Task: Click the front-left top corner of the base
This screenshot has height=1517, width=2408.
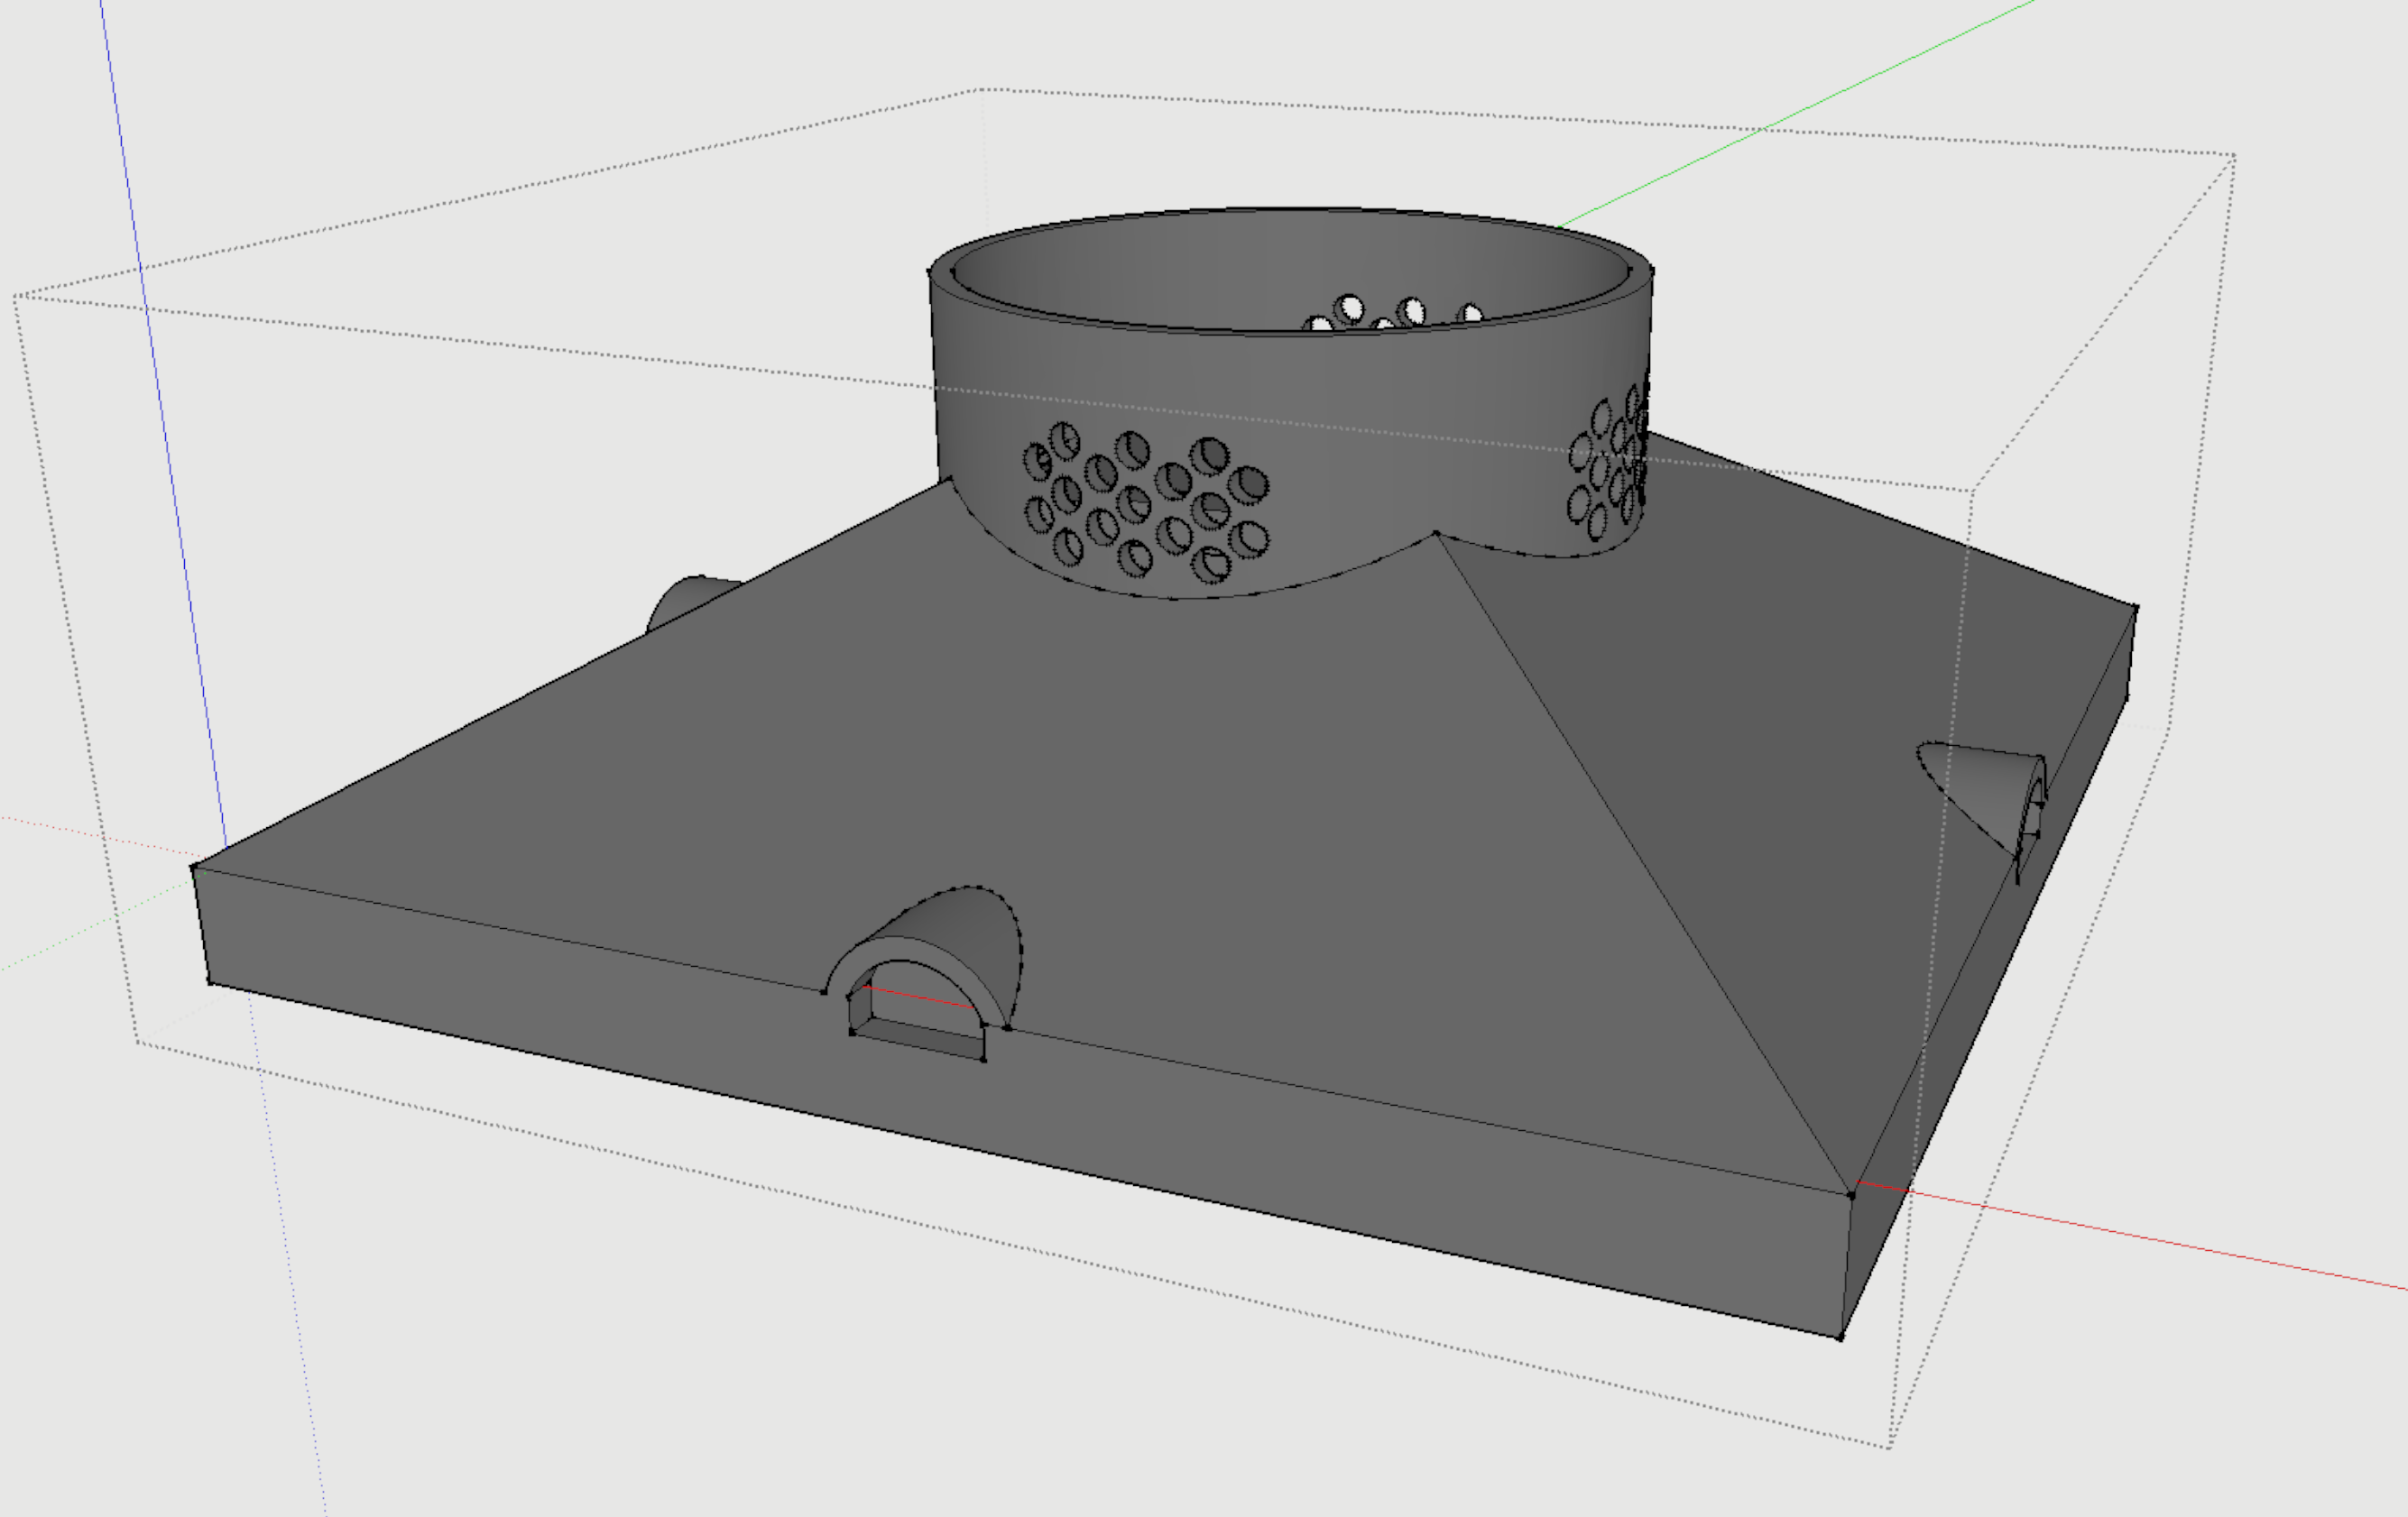Action: coord(194,868)
